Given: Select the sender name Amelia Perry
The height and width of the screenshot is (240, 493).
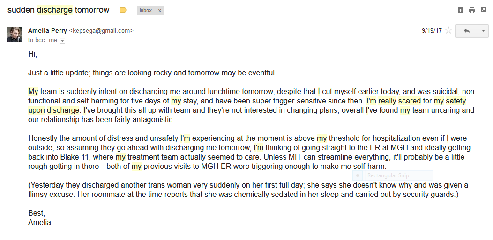Looking at the screenshot, I should [x=47, y=31].
